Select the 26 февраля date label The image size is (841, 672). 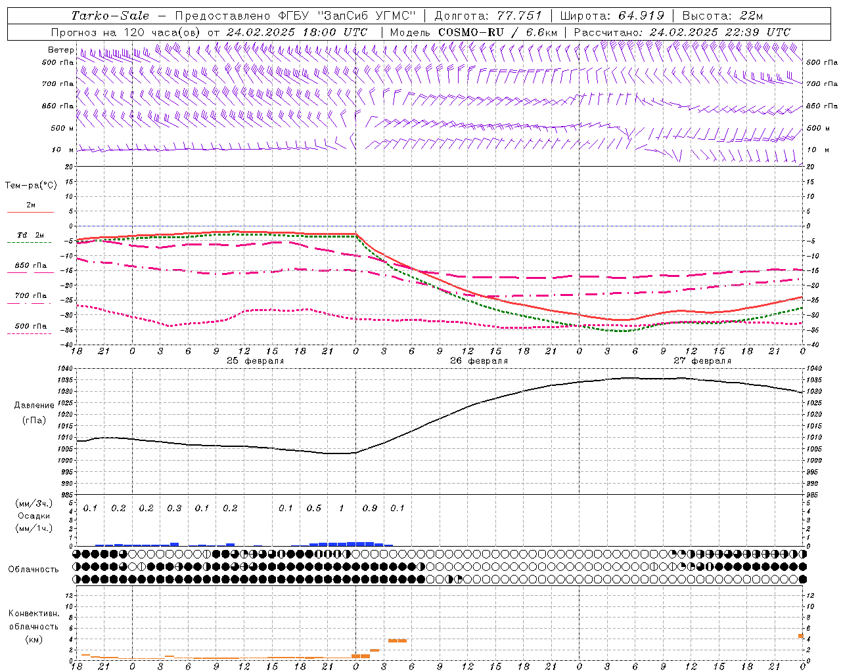click(478, 361)
